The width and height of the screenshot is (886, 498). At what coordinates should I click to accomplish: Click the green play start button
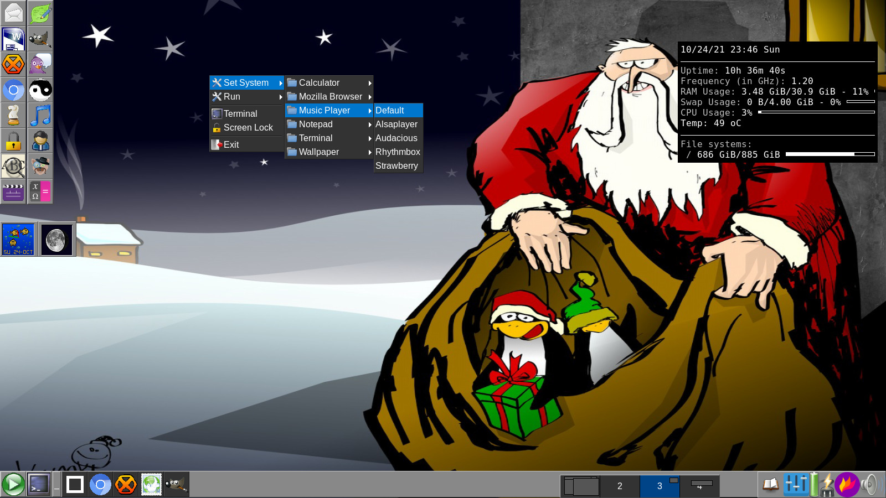(x=13, y=485)
